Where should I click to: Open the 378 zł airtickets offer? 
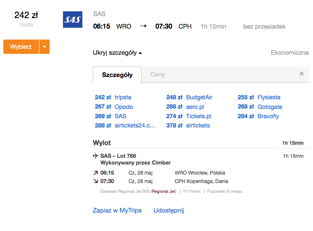(188, 125)
